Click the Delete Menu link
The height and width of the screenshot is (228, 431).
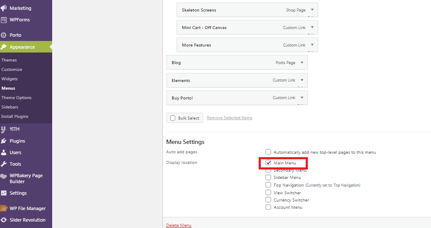179,225
